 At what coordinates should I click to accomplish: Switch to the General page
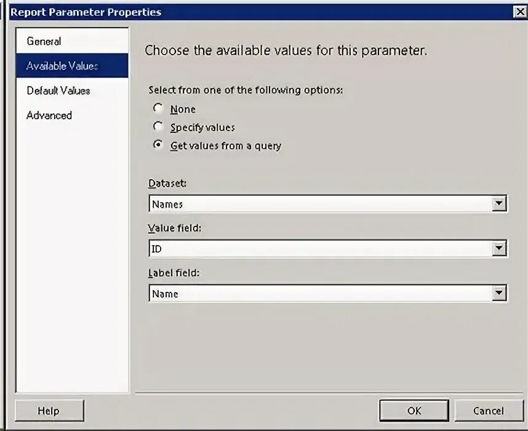pyautogui.click(x=72, y=41)
